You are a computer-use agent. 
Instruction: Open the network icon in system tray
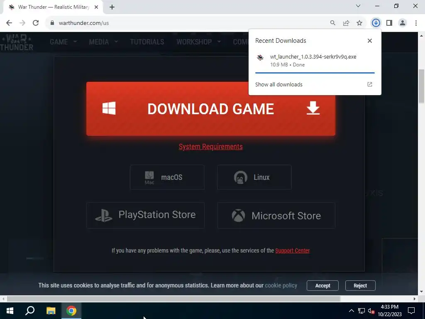(361, 311)
